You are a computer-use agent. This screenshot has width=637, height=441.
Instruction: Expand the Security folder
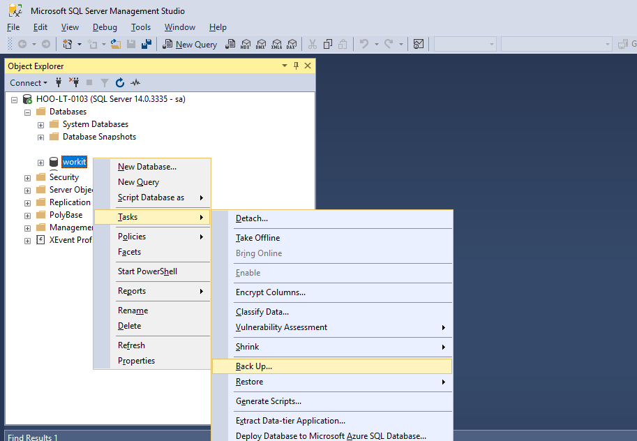coord(28,178)
